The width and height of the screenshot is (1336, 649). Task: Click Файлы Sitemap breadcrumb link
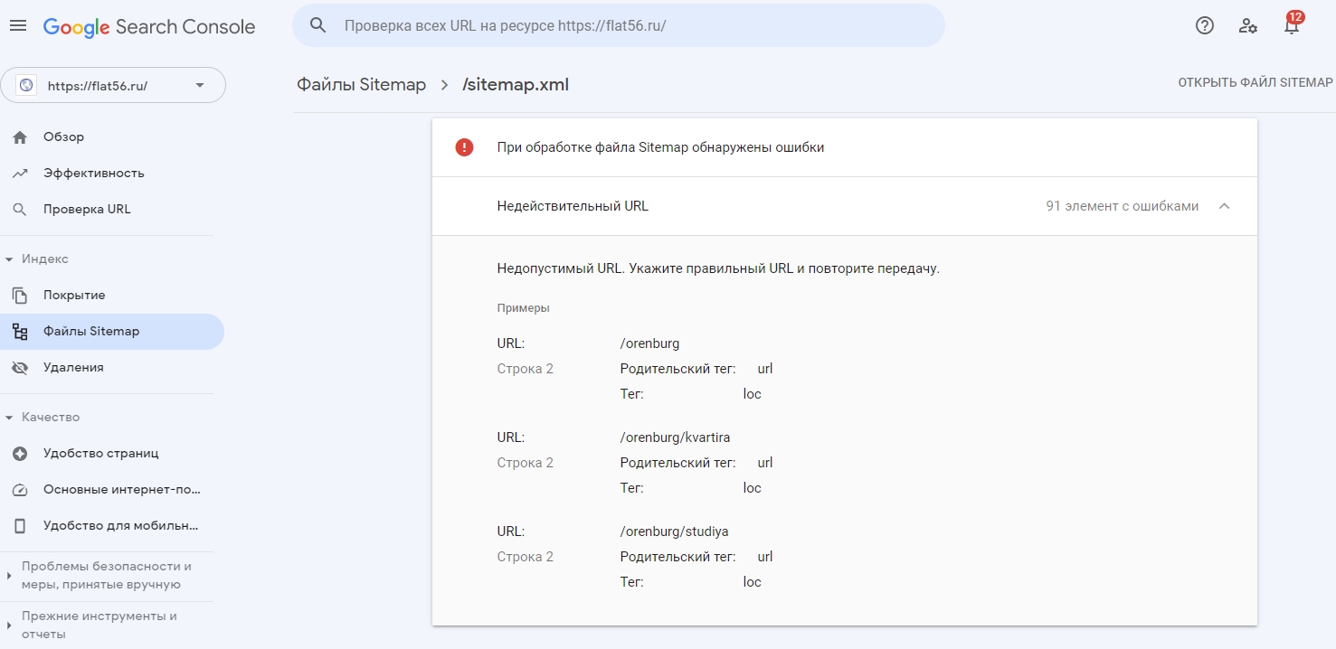coord(361,84)
